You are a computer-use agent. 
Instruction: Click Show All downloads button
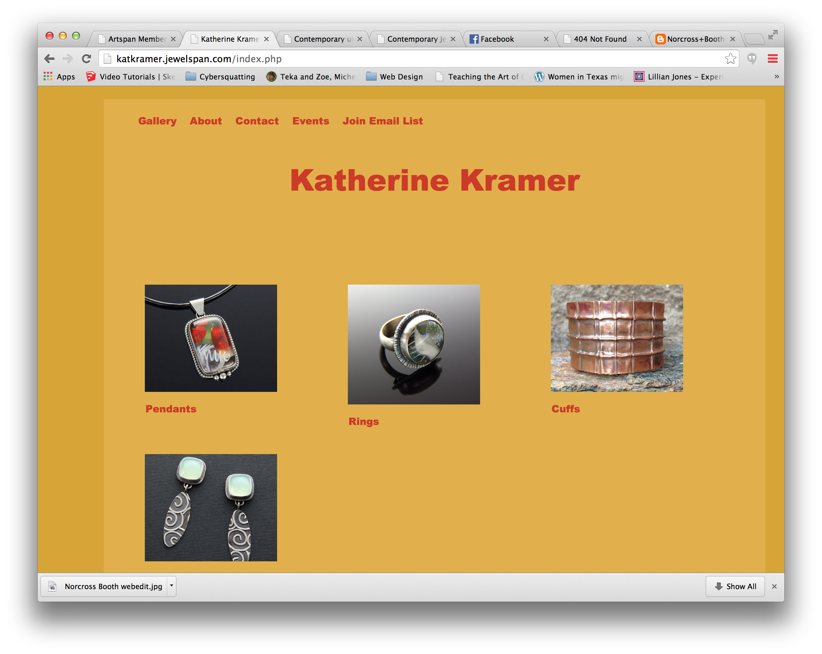point(735,586)
